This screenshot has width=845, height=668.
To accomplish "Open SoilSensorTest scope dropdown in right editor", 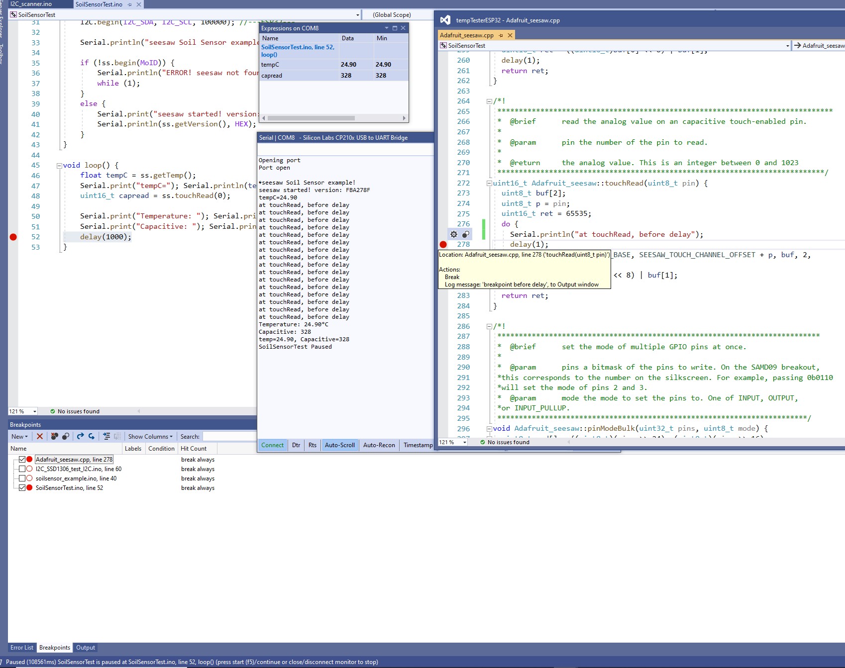I will click(x=787, y=45).
